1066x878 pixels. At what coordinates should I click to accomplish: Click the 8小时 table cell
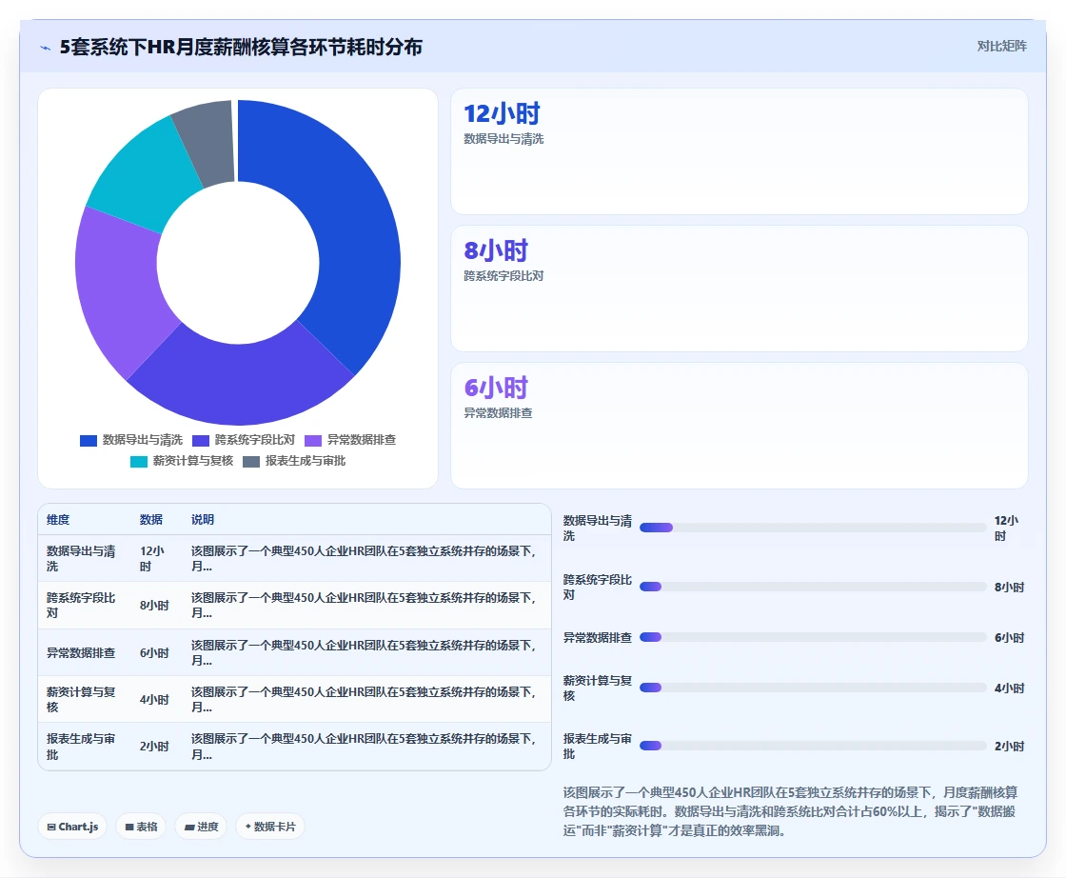click(x=154, y=606)
